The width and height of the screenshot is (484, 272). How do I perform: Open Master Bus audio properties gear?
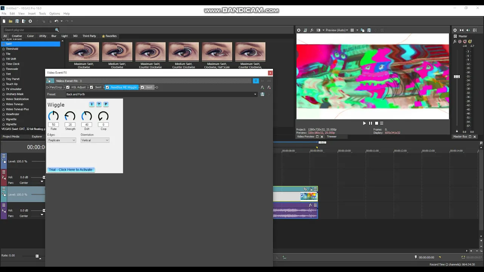455,30
